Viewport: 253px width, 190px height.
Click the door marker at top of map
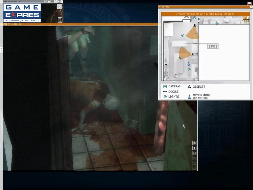click(x=199, y=20)
